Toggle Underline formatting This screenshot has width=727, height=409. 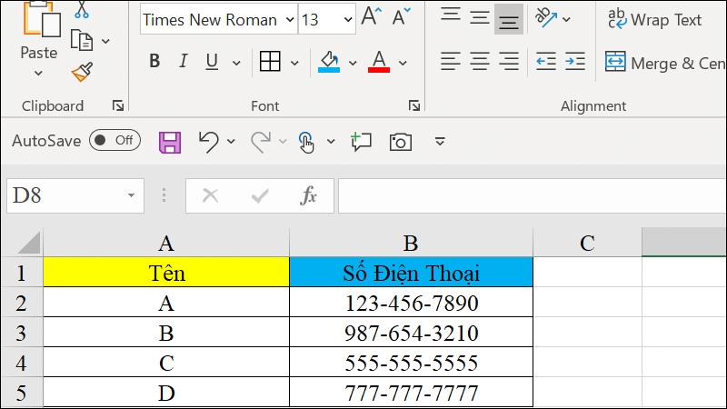pos(212,61)
